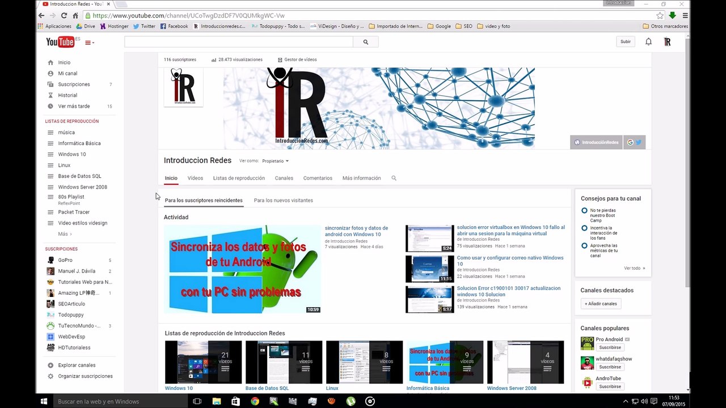Show hidden system tray icons chevron
The height and width of the screenshot is (408, 726).
(626, 401)
